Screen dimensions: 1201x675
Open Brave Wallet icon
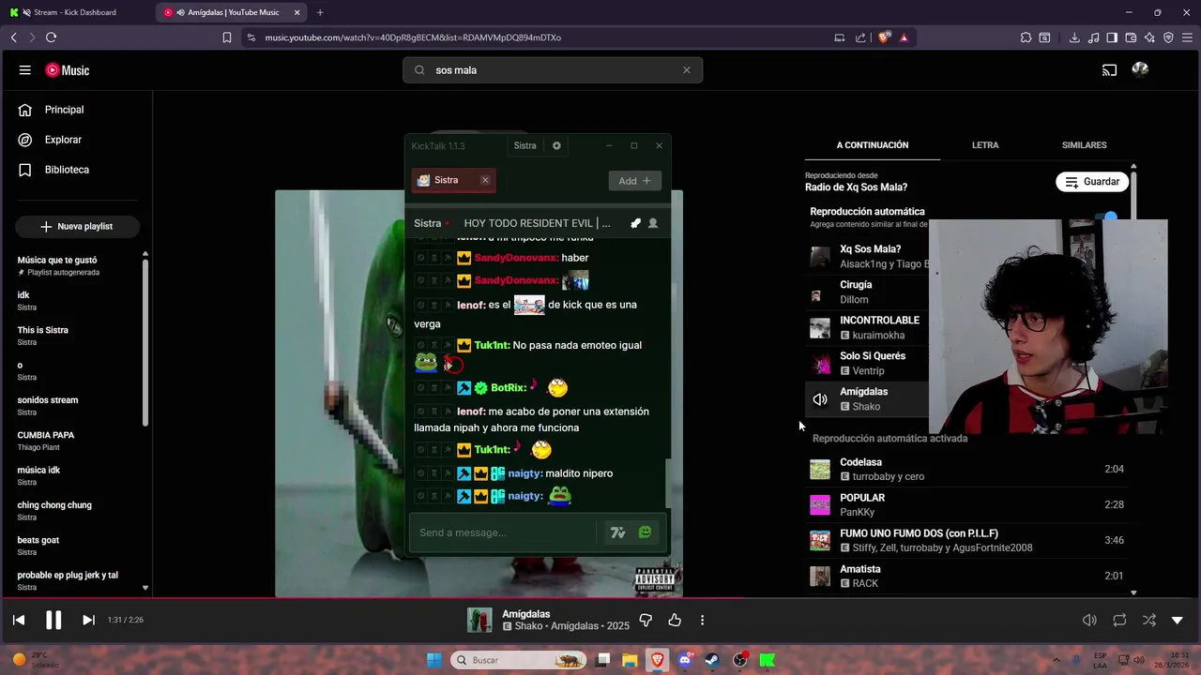point(1131,37)
